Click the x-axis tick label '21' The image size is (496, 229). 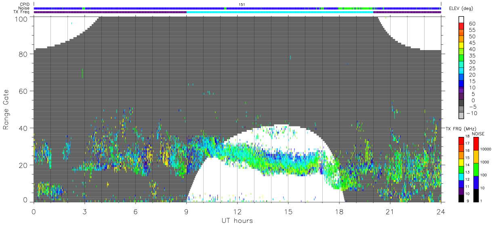click(390, 212)
